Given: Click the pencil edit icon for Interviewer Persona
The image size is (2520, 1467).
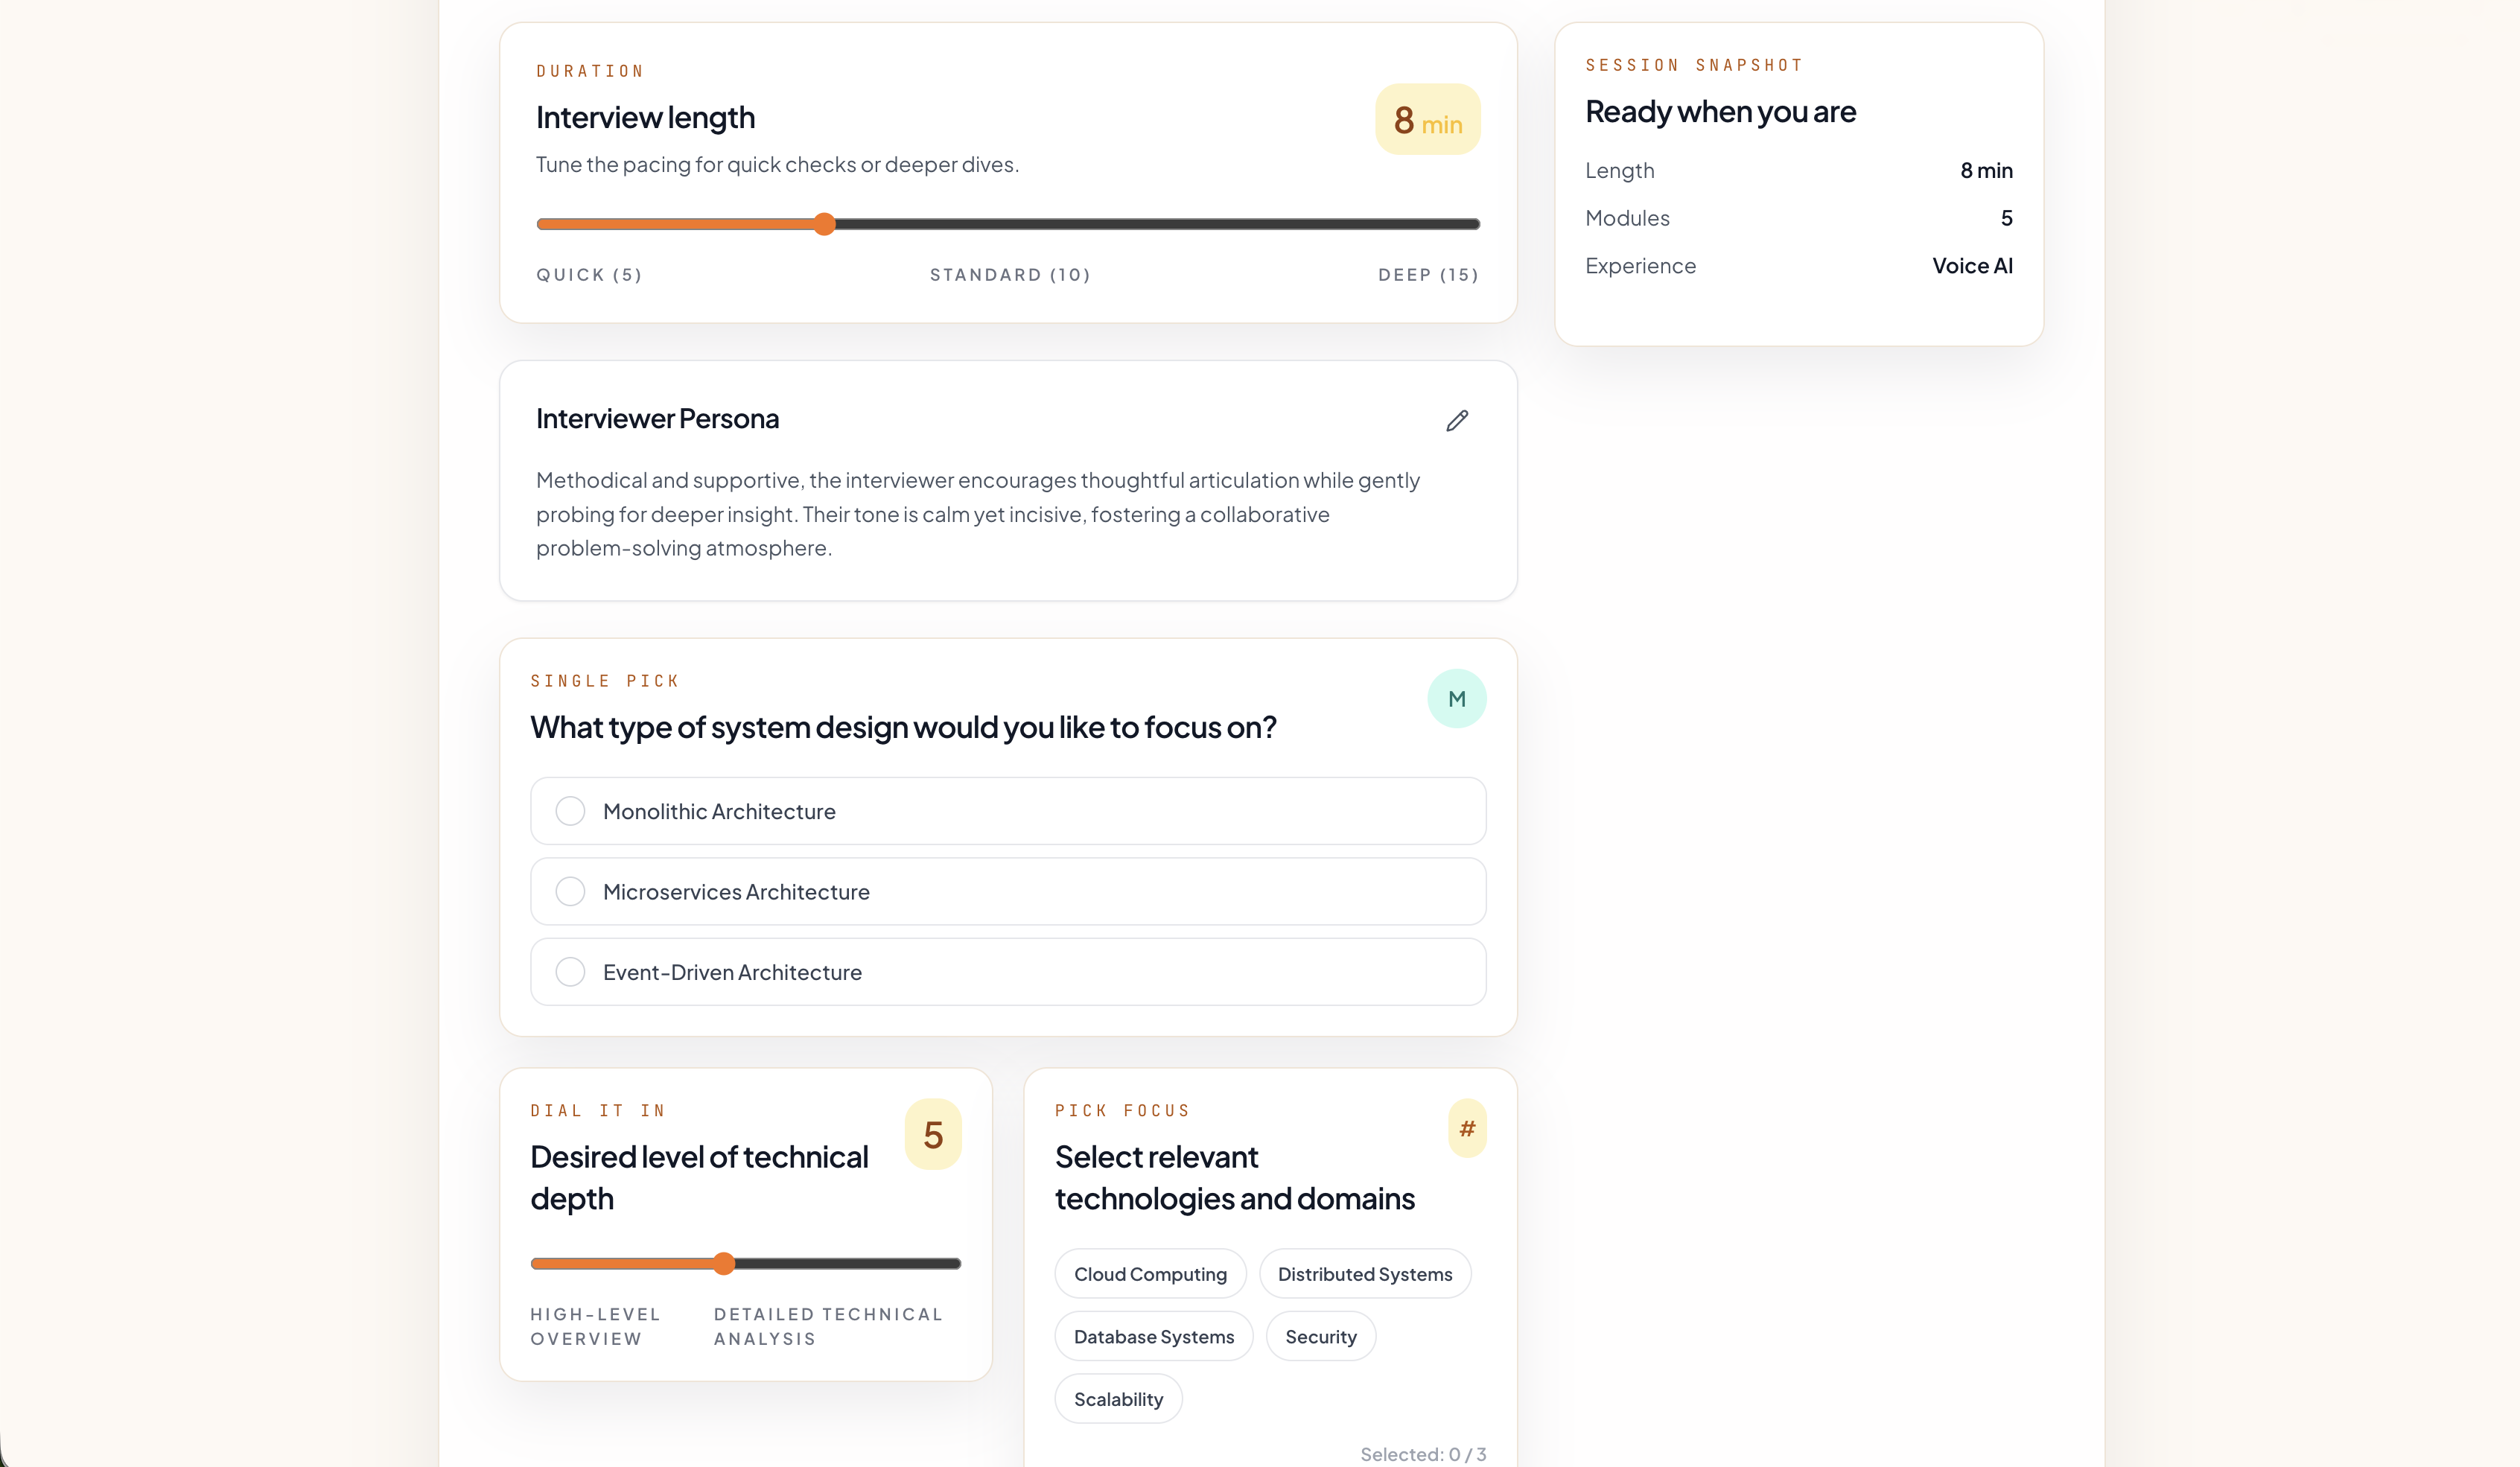Looking at the screenshot, I should point(1457,421).
